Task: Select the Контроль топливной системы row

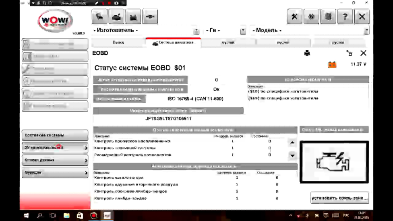Action: point(190,148)
